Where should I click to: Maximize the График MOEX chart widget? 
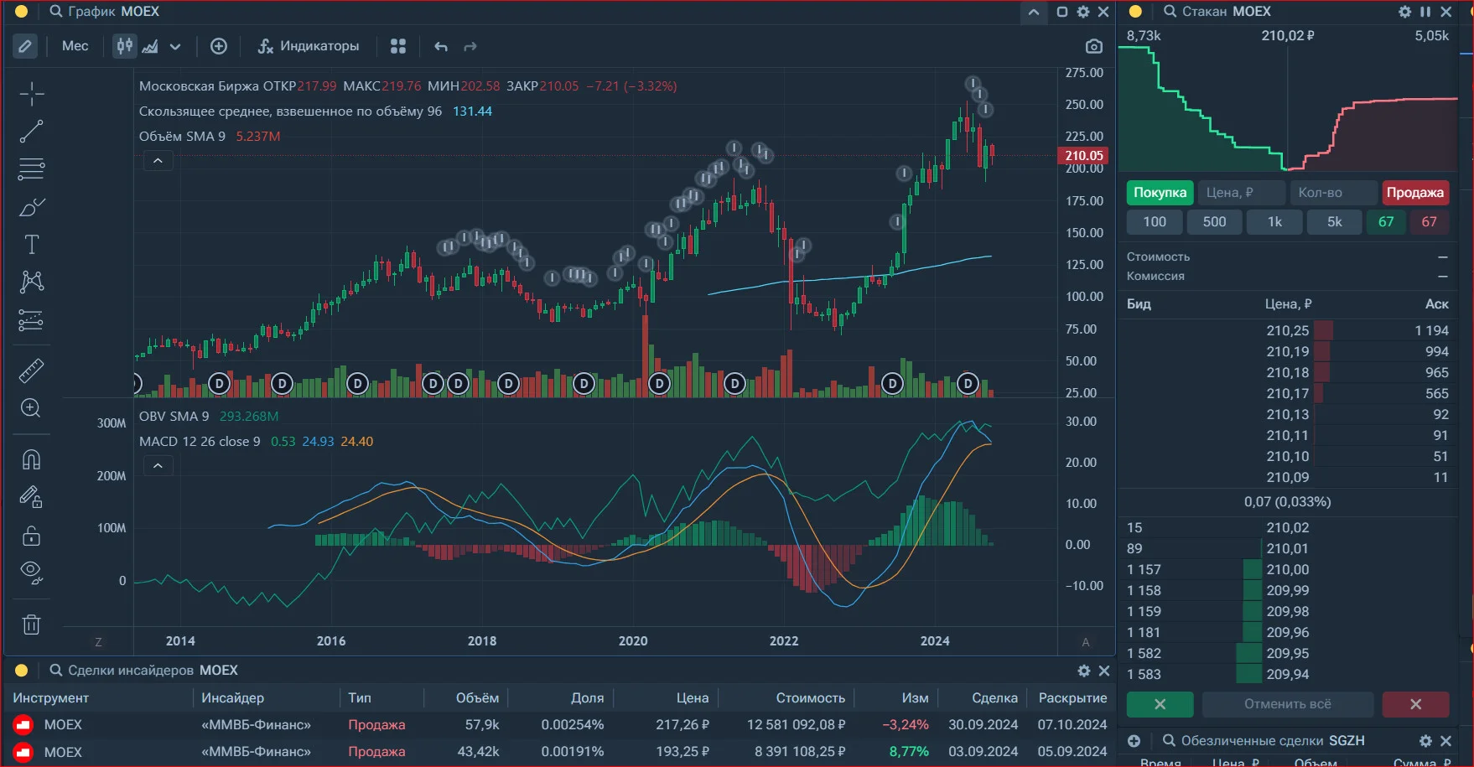tap(1062, 12)
